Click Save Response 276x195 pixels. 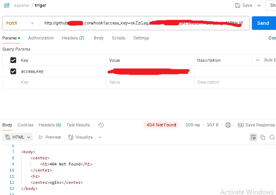256,125
